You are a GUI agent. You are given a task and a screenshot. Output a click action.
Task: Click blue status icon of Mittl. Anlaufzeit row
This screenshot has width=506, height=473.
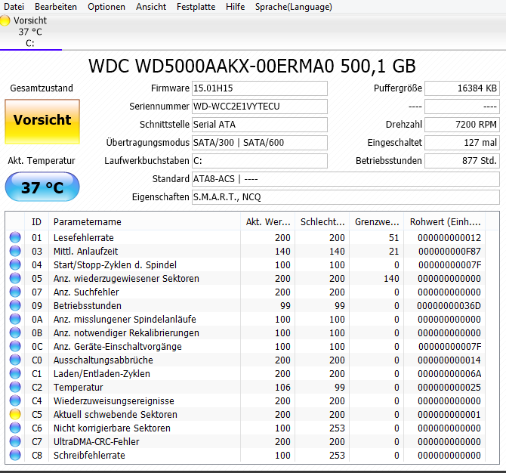pos(15,251)
